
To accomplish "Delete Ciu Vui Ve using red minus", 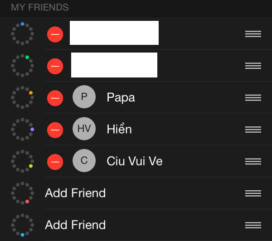I will pyautogui.click(x=55, y=161).
